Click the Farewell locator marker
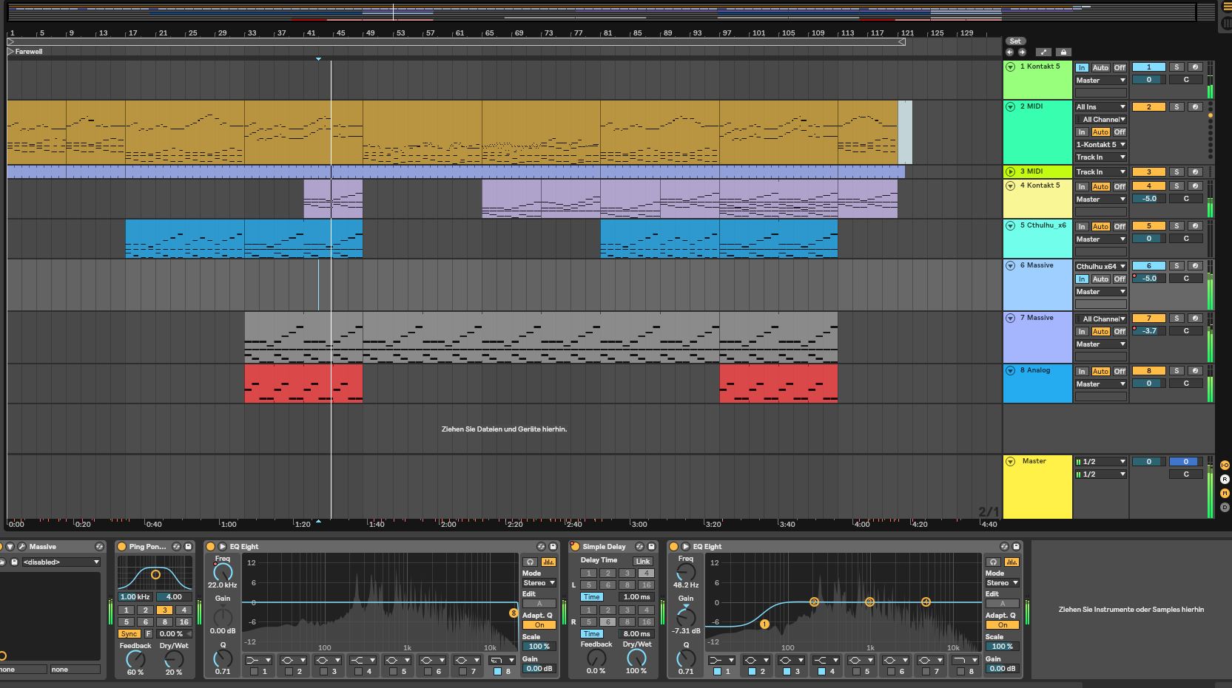Screen dimensions: 1232x688 pos(10,52)
